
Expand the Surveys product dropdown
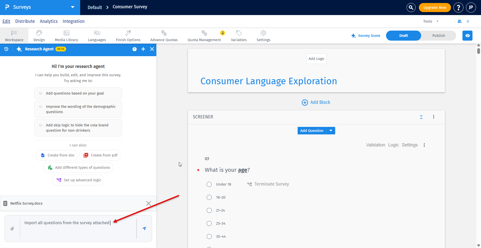coord(73,7)
